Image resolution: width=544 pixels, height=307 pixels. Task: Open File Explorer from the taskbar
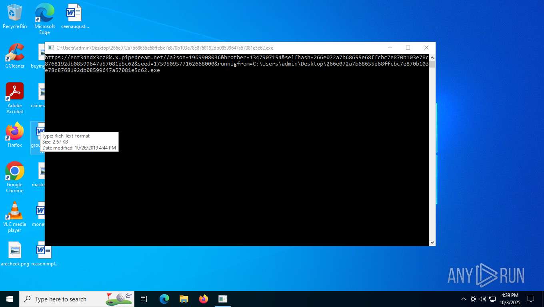(x=184, y=299)
